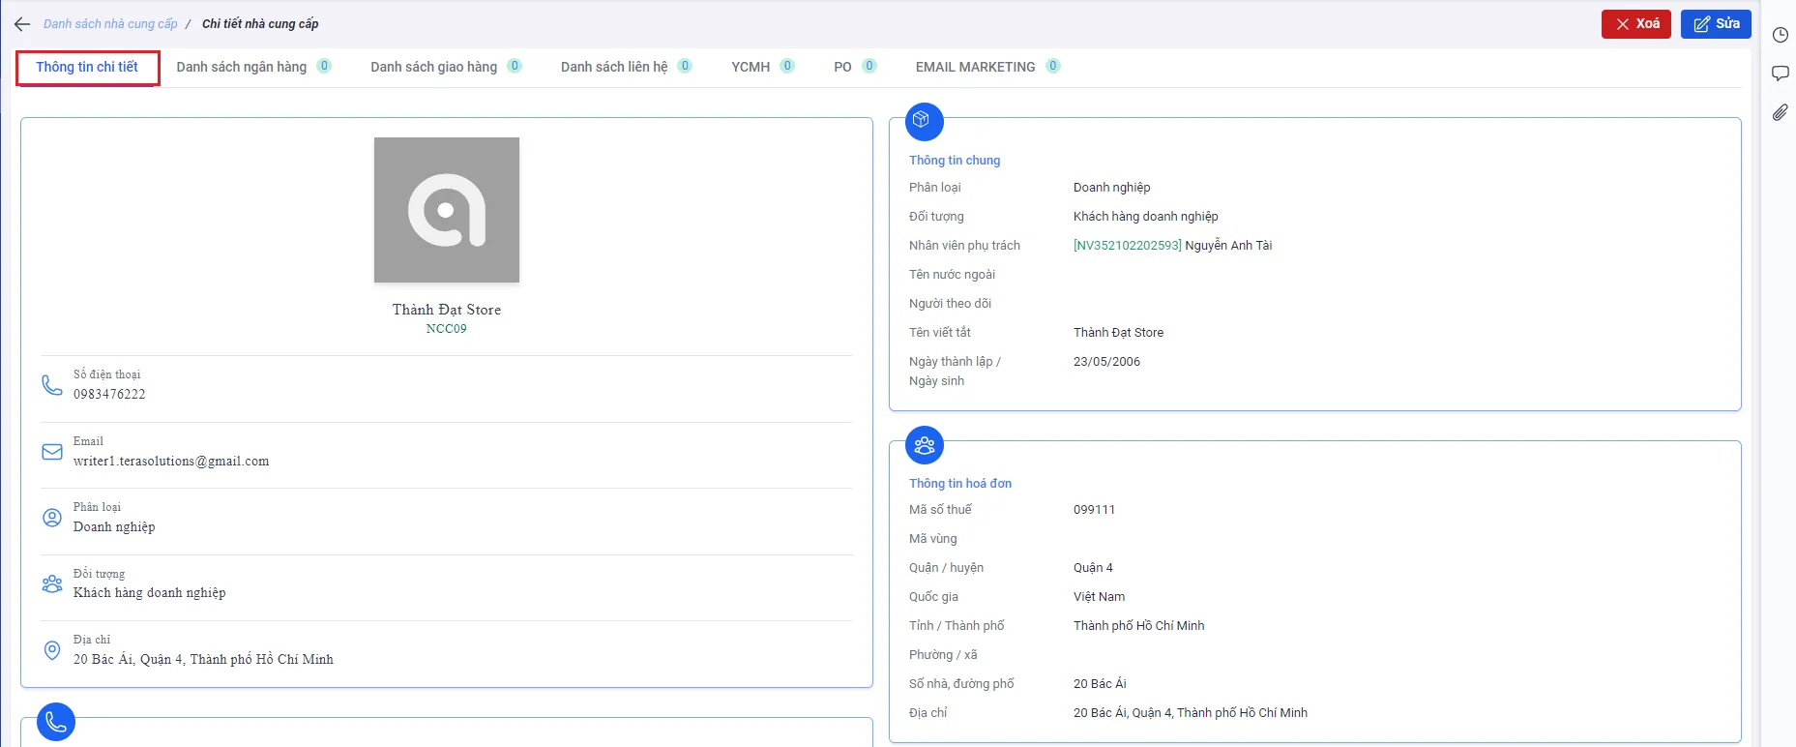Click city value Thành phố Hồ Chí Minh

point(1139,626)
